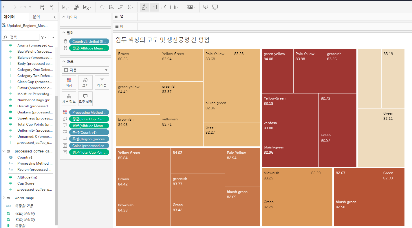Viewport: 412px width, 228px height.
Task: Click the 특성(Region tooltip pill
Action: [89, 139]
